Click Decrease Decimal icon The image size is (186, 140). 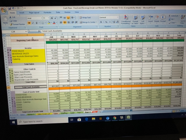pyautogui.click(x=117, y=22)
